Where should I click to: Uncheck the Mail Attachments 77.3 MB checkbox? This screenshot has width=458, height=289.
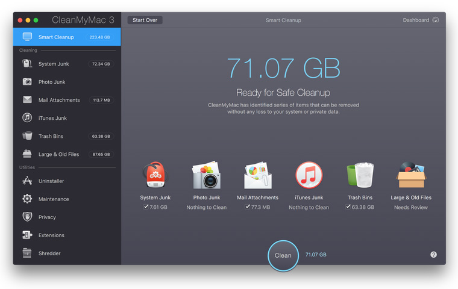[248, 207]
